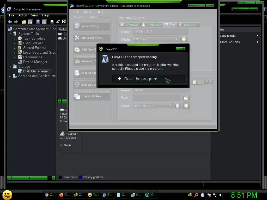The image size is (267, 200).
Task: Open More Actions submenu arrow
Action: (258, 42)
